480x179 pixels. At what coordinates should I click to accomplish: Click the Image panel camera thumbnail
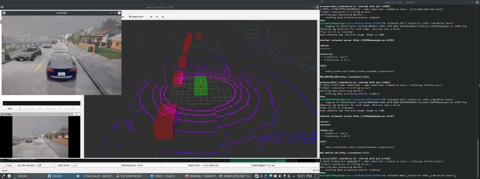click(x=40, y=137)
